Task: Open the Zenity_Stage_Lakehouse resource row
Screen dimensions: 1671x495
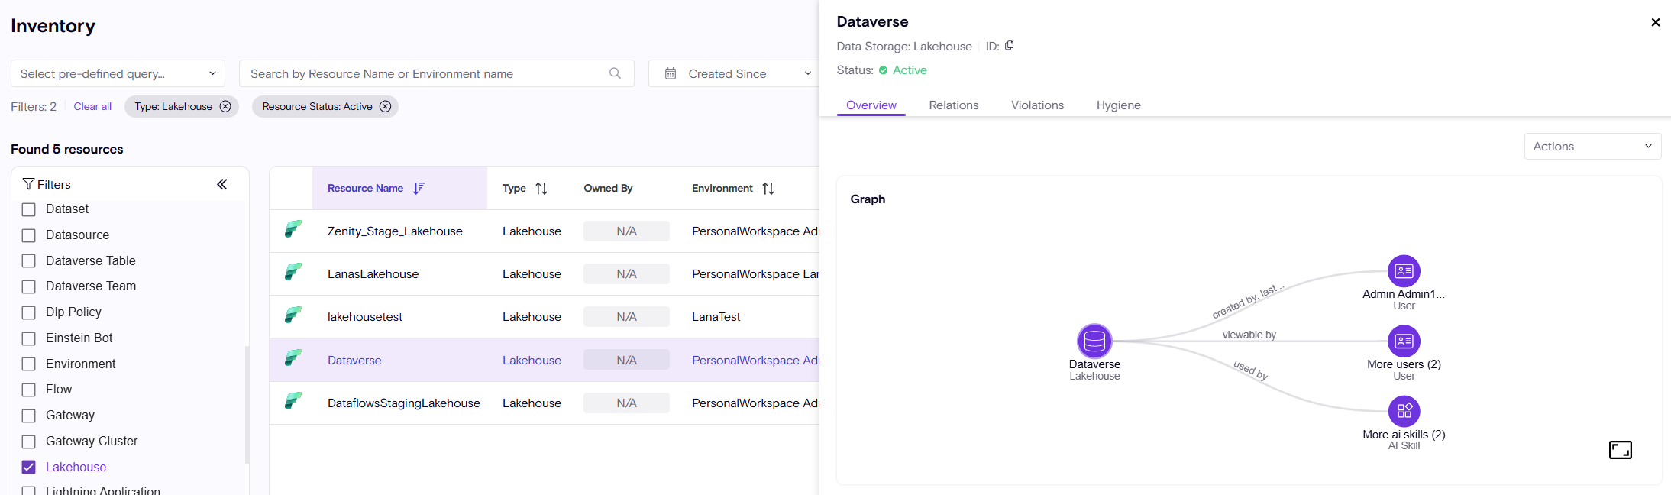Action: (x=395, y=231)
